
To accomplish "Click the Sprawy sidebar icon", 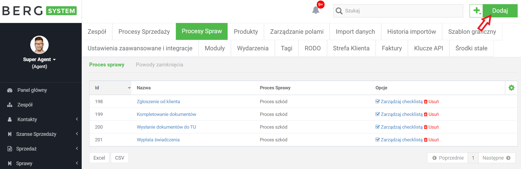I will pos(10,163).
